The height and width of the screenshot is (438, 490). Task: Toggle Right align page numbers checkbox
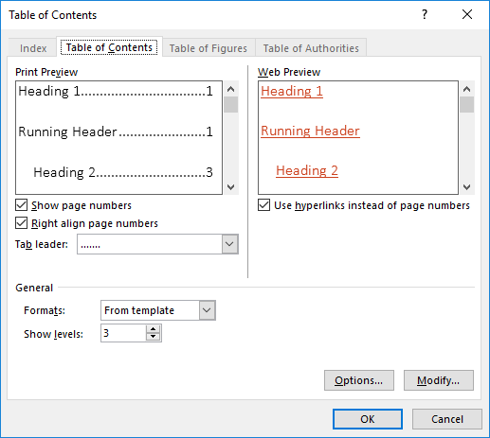pyautogui.click(x=22, y=223)
